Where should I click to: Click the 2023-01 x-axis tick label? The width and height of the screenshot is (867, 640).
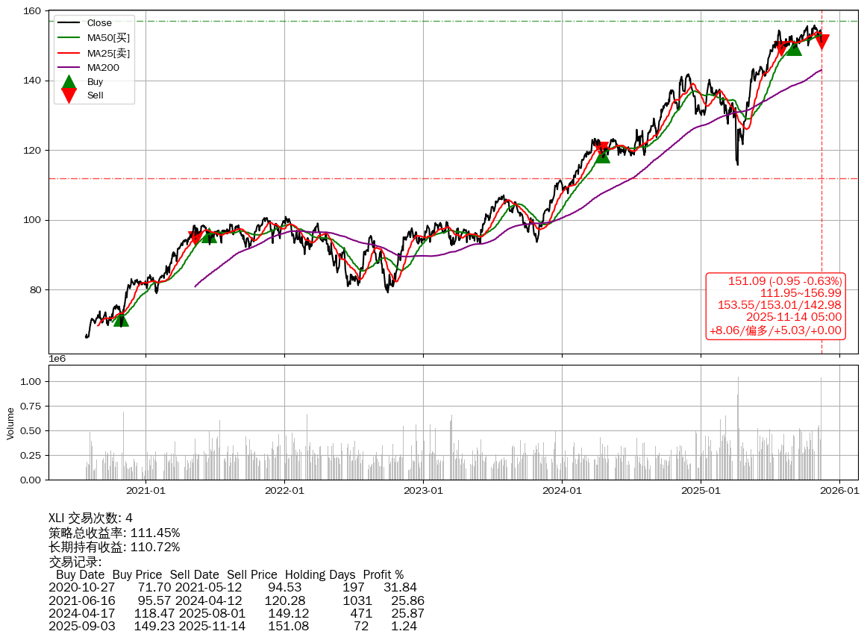[x=423, y=491]
